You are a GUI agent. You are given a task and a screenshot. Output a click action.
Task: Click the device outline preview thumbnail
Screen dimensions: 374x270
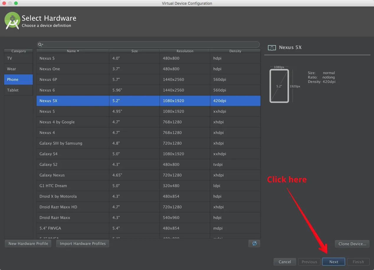click(279, 86)
